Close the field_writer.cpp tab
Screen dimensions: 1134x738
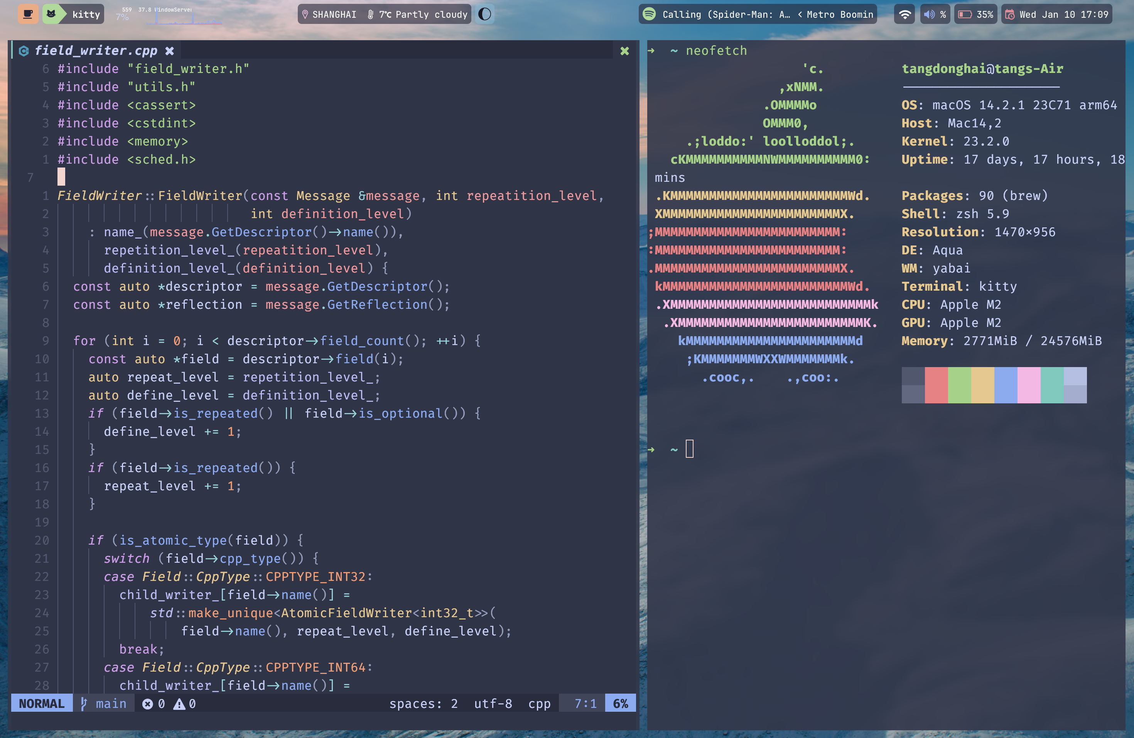pyautogui.click(x=169, y=51)
